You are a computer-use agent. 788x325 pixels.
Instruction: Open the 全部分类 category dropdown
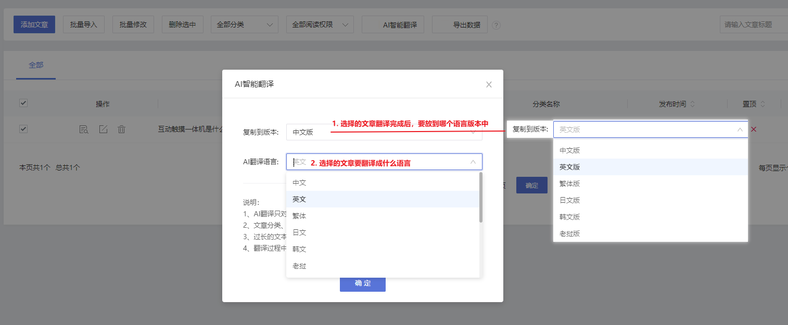[x=244, y=24]
